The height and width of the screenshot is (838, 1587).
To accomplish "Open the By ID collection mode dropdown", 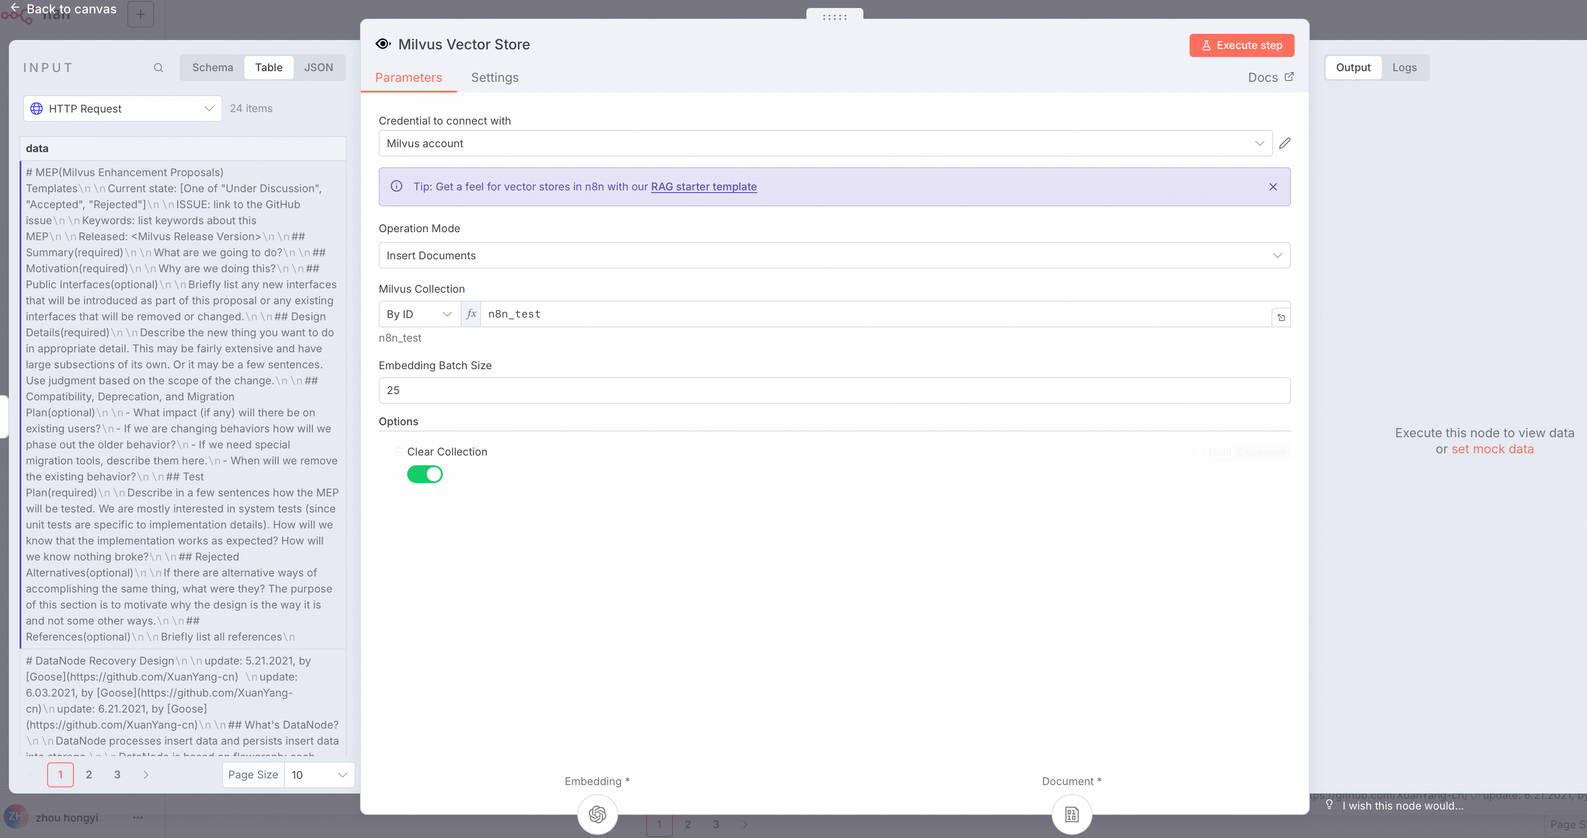I will coord(419,314).
